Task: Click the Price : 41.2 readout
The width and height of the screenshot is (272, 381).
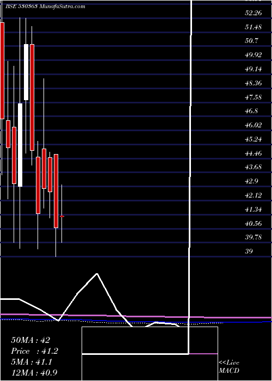Action: pos(35,351)
